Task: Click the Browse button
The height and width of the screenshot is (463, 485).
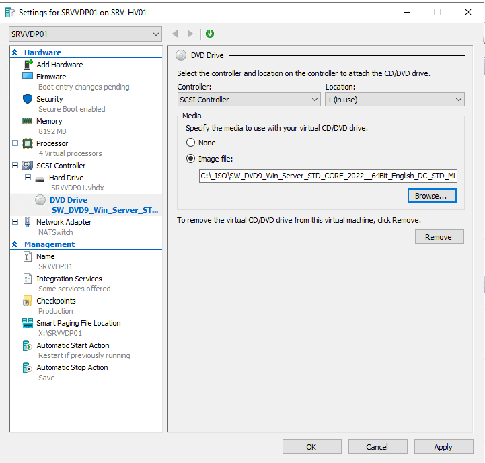Action: coord(431,196)
